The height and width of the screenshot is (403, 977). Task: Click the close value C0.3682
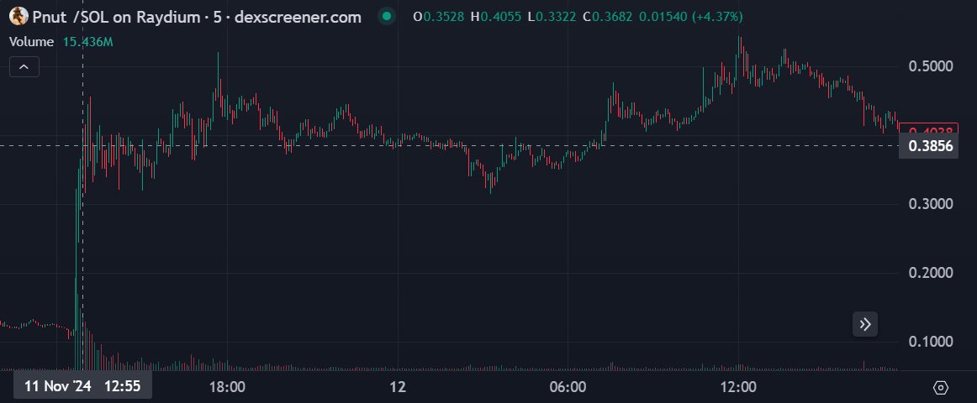click(608, 17)
